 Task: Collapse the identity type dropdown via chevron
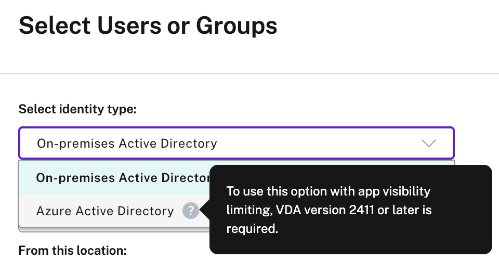[428, 143]
